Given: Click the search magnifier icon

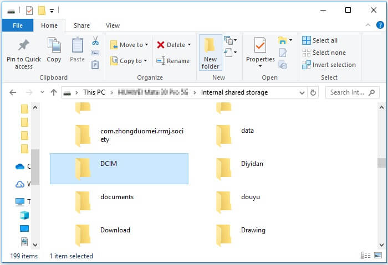Looking at the screenshot, I should 372,92.
